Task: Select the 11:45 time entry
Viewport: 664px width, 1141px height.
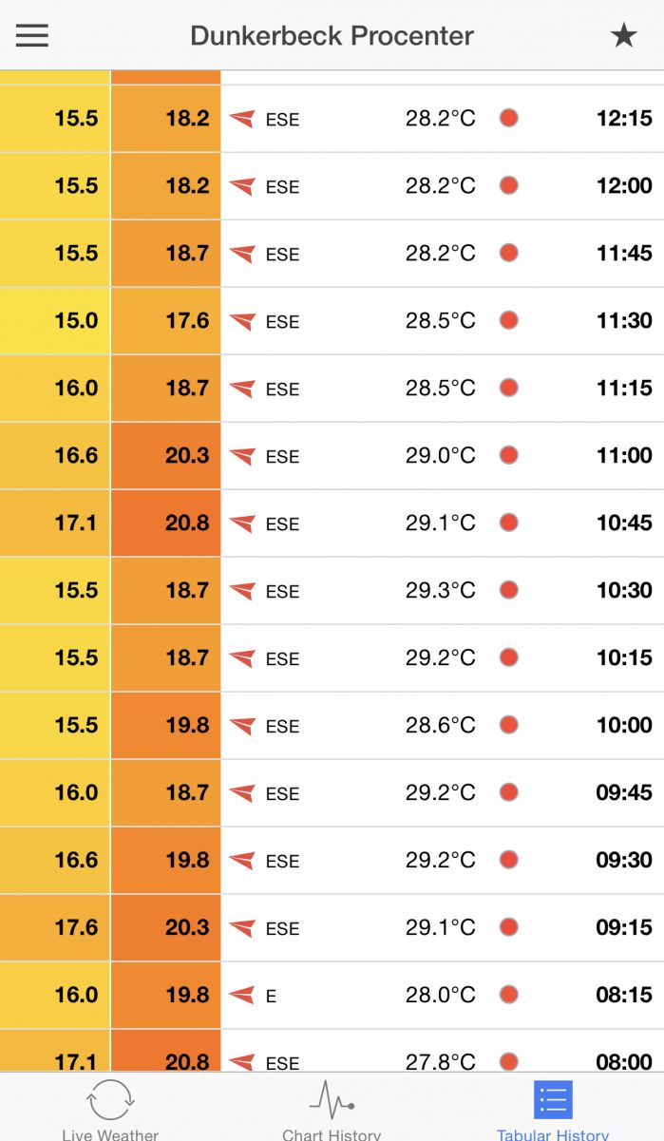Action: tap(624, 254)
